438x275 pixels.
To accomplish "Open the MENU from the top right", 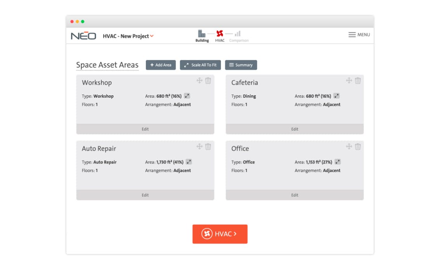I will click(359, 34).
